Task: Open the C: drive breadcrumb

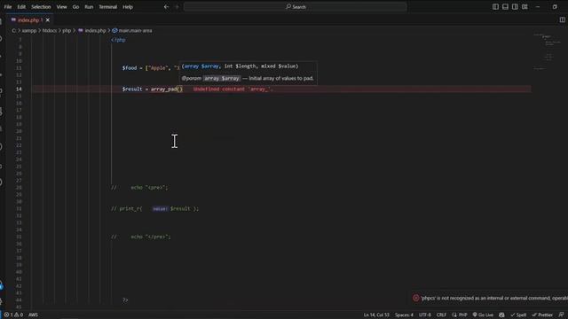Action: [x=14, y=31]
